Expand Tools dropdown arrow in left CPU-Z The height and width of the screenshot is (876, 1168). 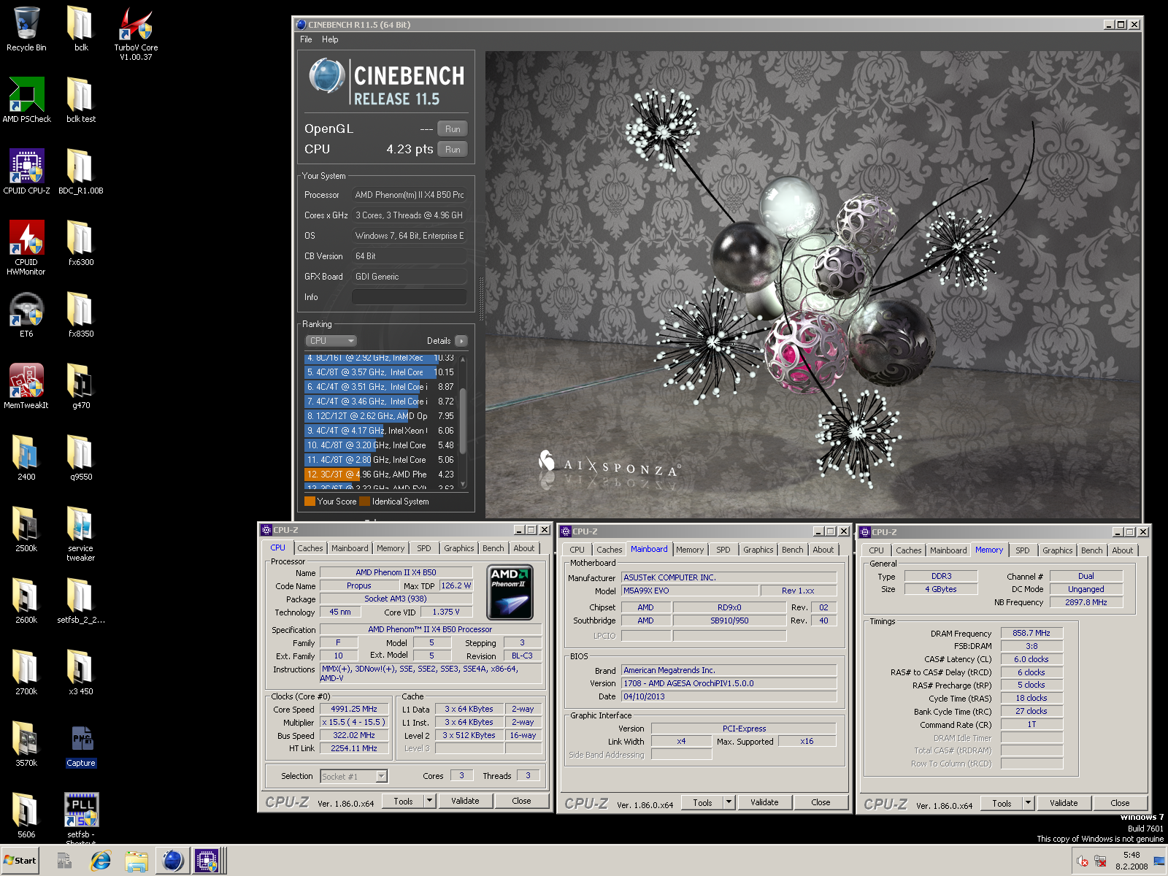pyautogui.click(x=430, y=801)
